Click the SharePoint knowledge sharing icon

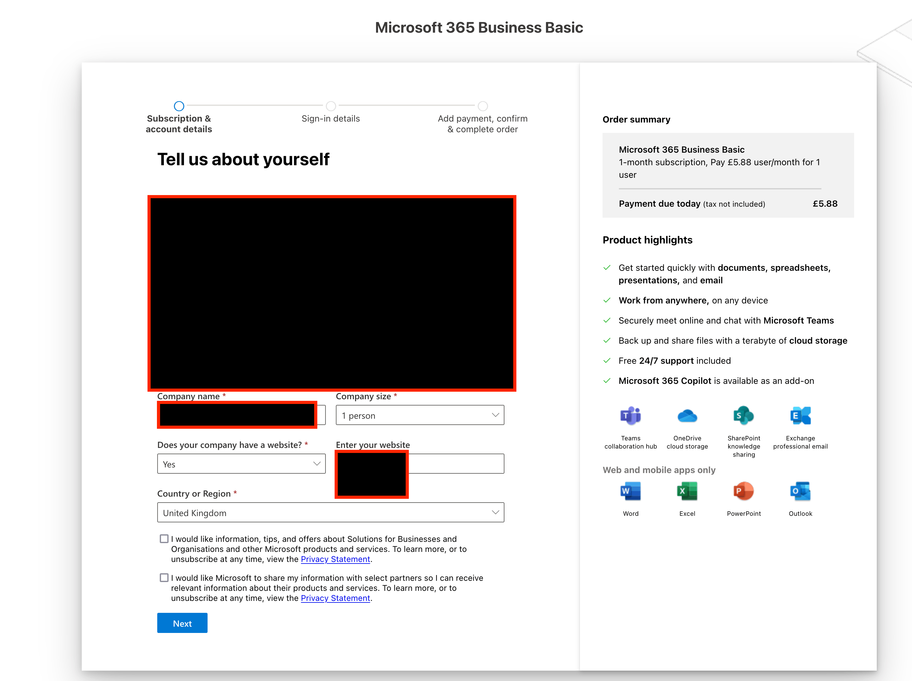743,416
